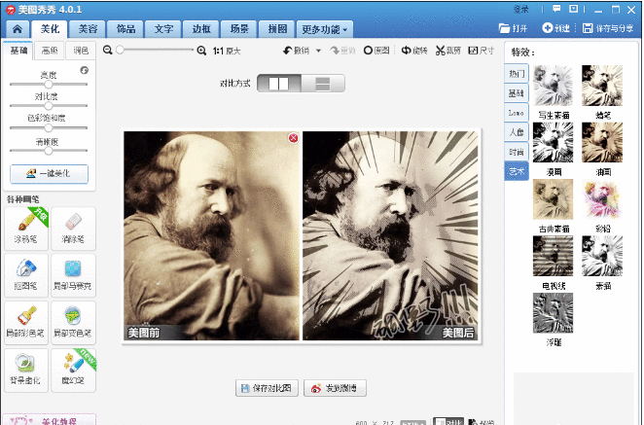Click the 保存对比图 button
The image size is (644, 425).
click(267, 388)
